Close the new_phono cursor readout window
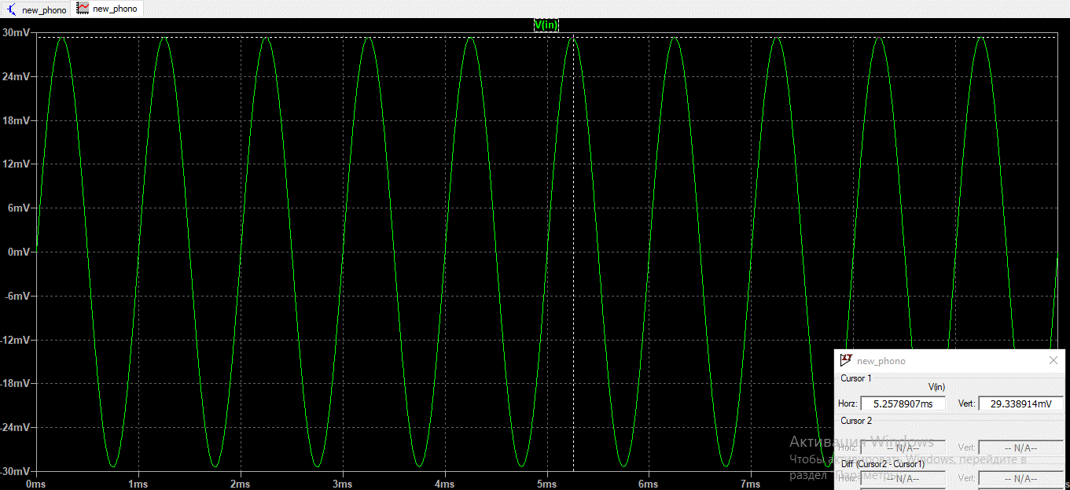The width and height of the screenshot is (1070, 490). [1053, 360]
